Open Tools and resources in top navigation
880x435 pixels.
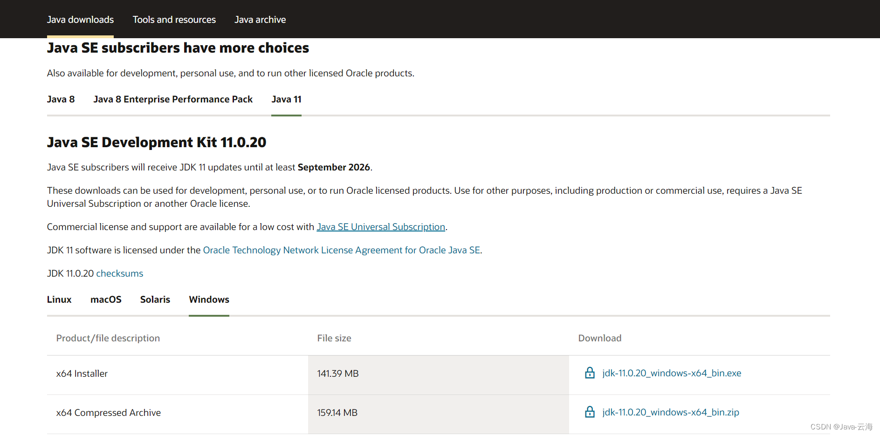174,20
